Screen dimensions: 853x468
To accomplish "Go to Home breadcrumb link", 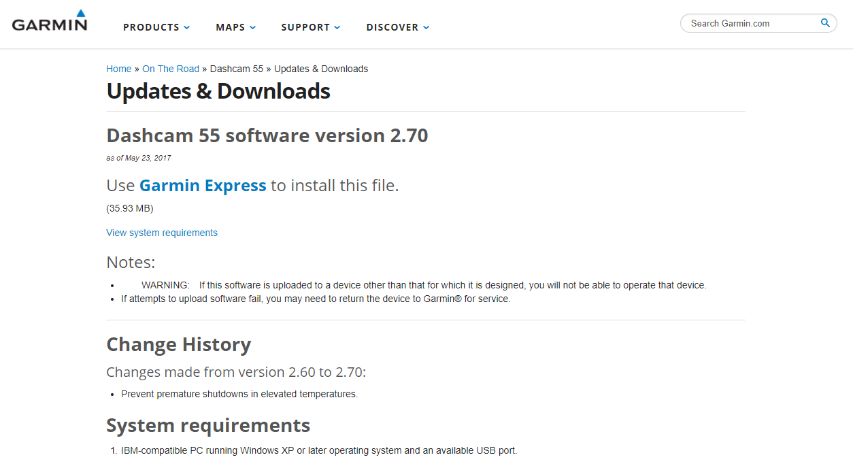I will pyautogui.click(x=119, y=69).
